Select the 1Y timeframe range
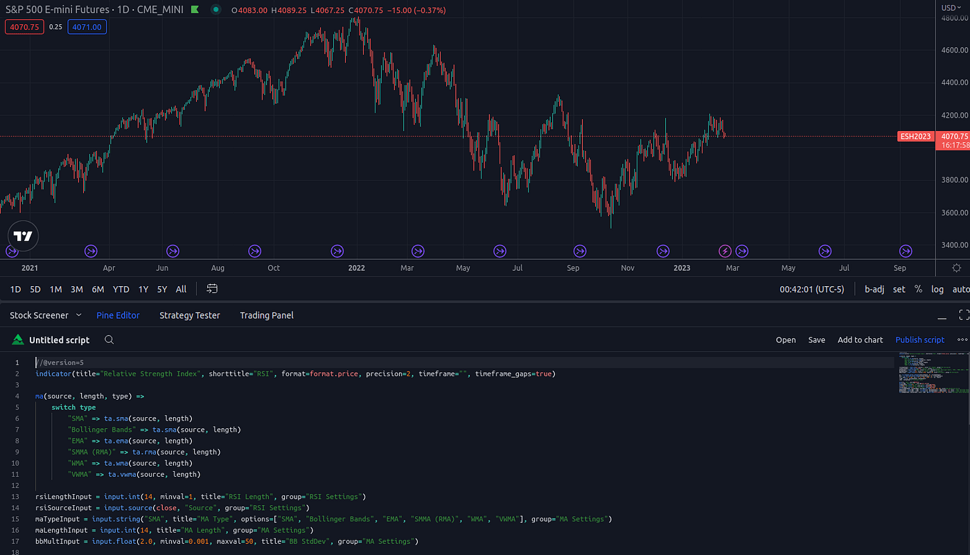 (143, 289)
